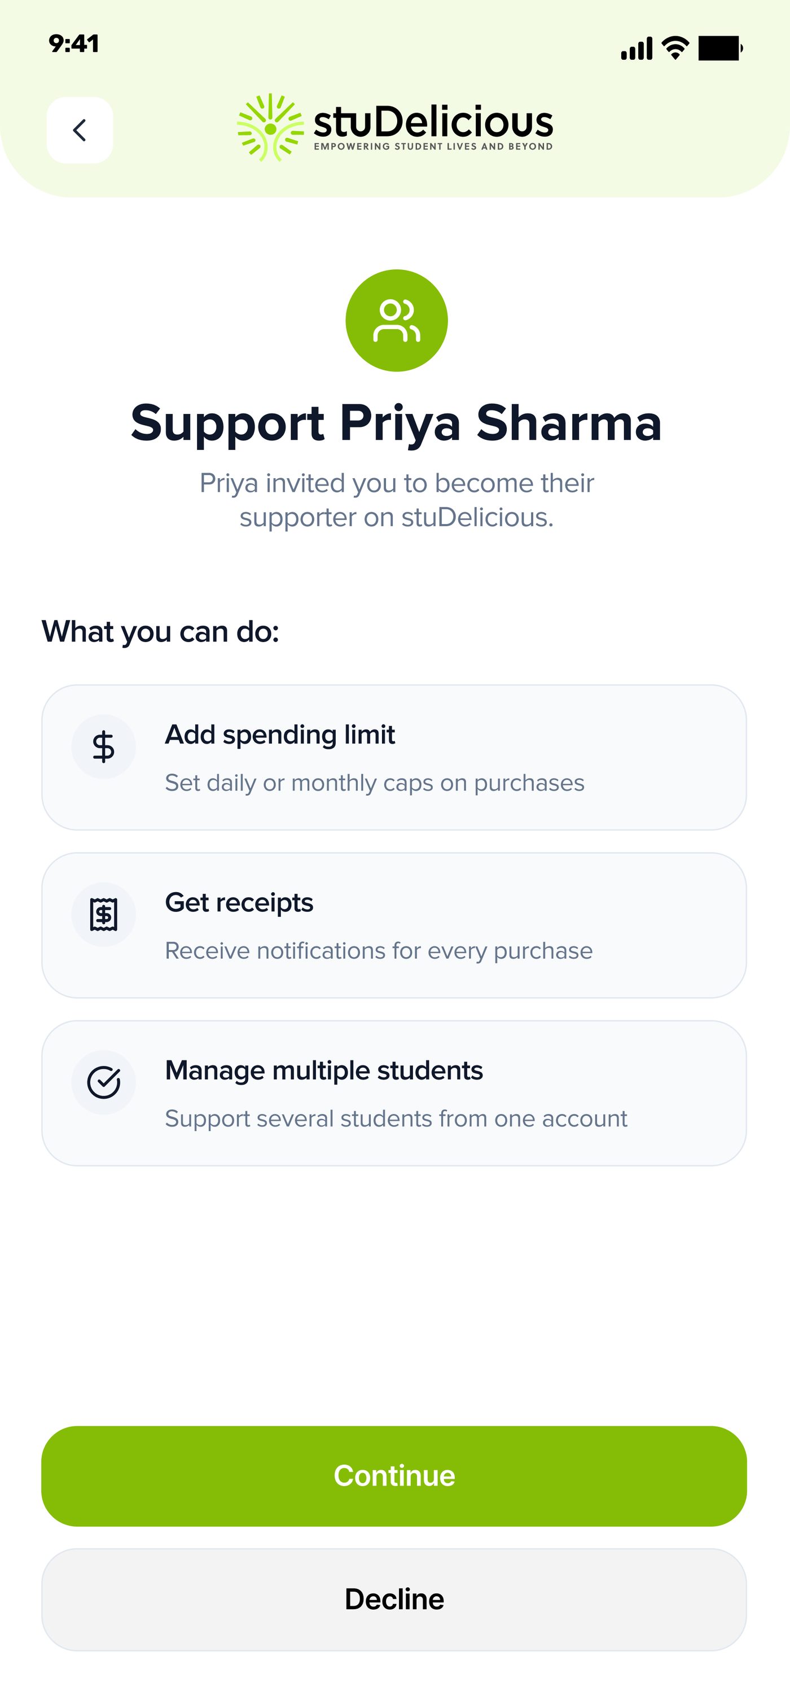
Task: Tap 'Receive notifications for every purchase' text
Action: 379,951
